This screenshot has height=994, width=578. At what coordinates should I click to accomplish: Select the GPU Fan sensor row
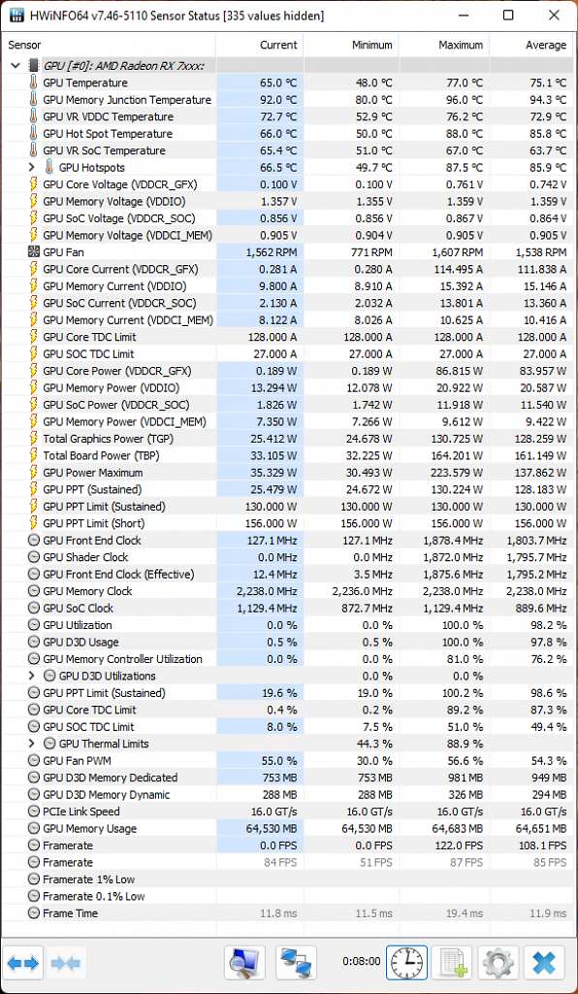[286, 252]
